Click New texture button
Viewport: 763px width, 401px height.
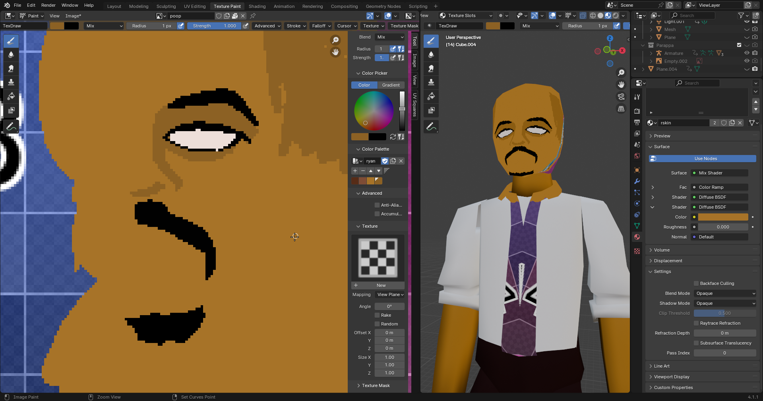378,285
